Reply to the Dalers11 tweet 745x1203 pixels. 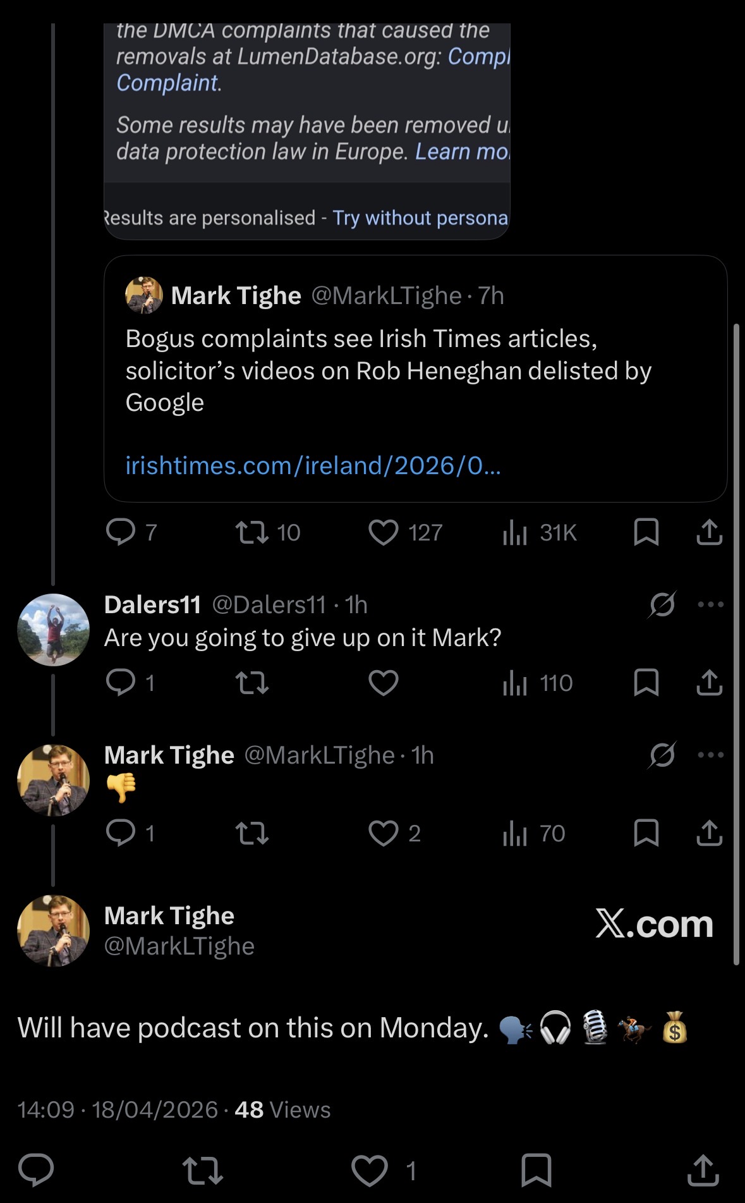(121, 683)
